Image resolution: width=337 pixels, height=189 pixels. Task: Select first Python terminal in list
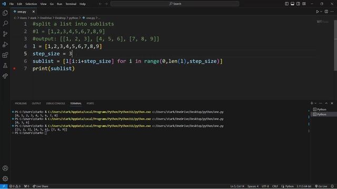323,110
